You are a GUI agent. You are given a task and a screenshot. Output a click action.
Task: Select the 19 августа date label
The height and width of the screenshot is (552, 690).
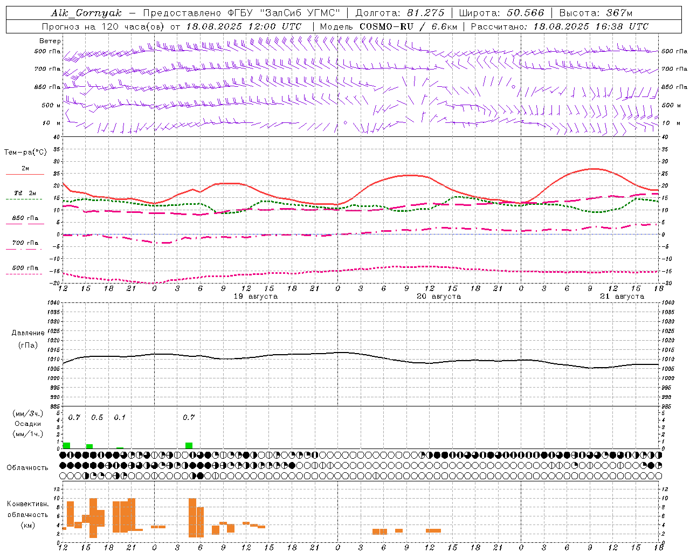[x=256, y=296]
